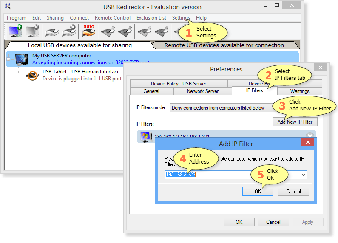338x243 pixels.
Task: Open the Exclusion List menu
Action: 151,18
